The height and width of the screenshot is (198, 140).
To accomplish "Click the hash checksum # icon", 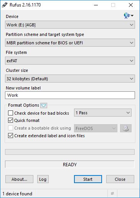I will 112,193.
